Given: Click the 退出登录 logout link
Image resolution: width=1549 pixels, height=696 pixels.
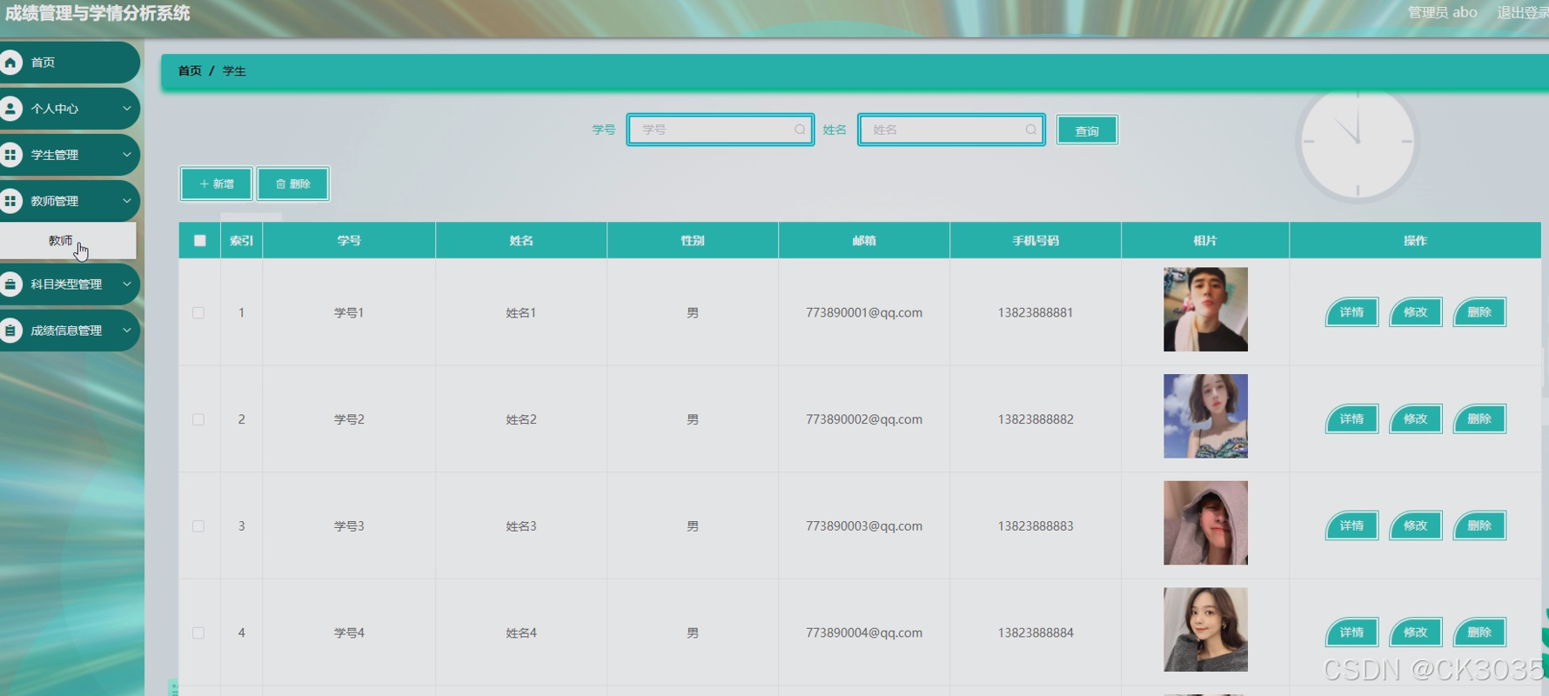Looking at the screenshot, I should (x=1522, y=12).
